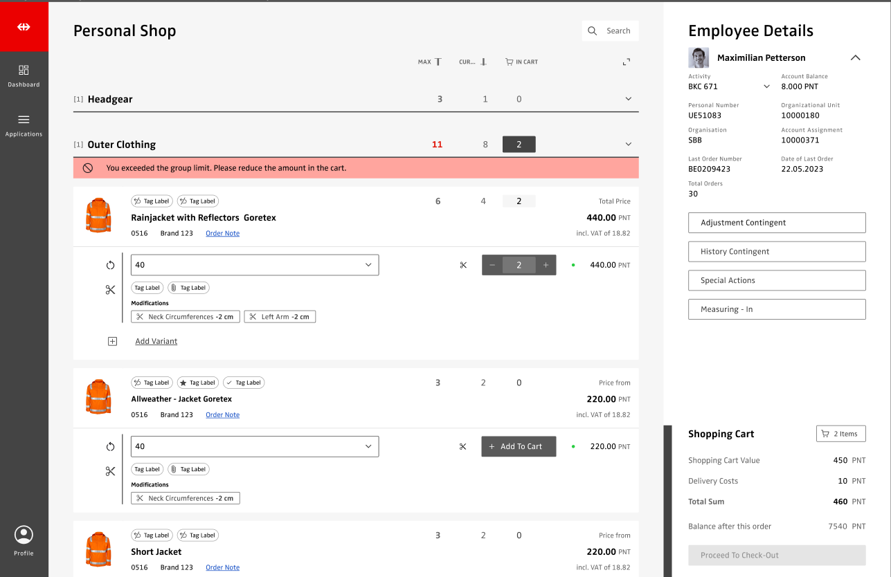Open the Dashboard from the sidebar
The height and width of the screenshot is (577, 891).
coord(24,75)
